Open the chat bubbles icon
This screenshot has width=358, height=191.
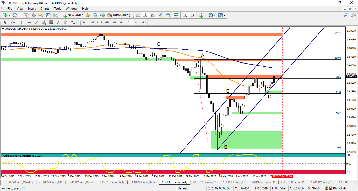[353, 15]
